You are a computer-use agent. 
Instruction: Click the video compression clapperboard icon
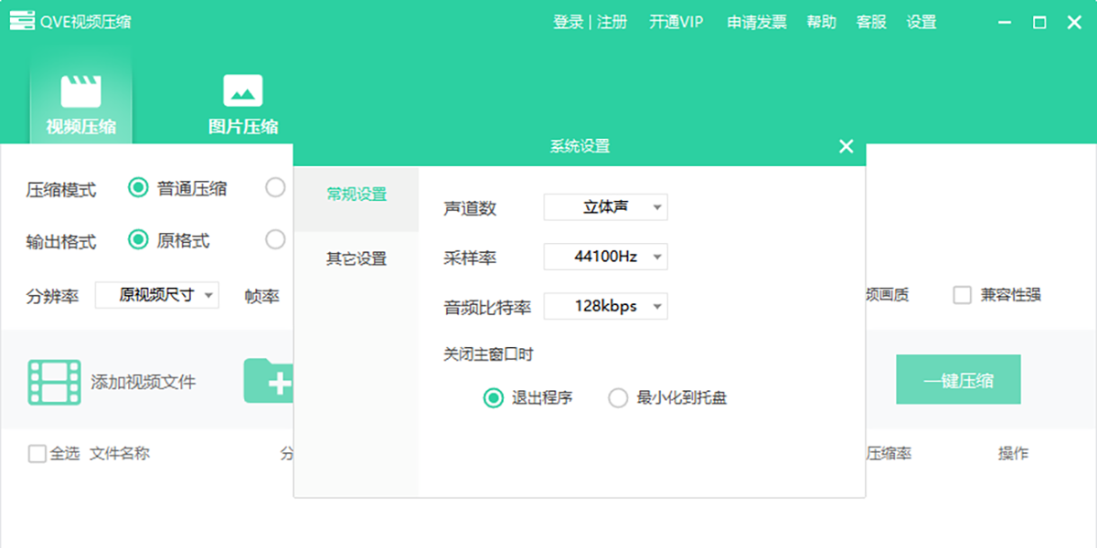tap(80, 91)
